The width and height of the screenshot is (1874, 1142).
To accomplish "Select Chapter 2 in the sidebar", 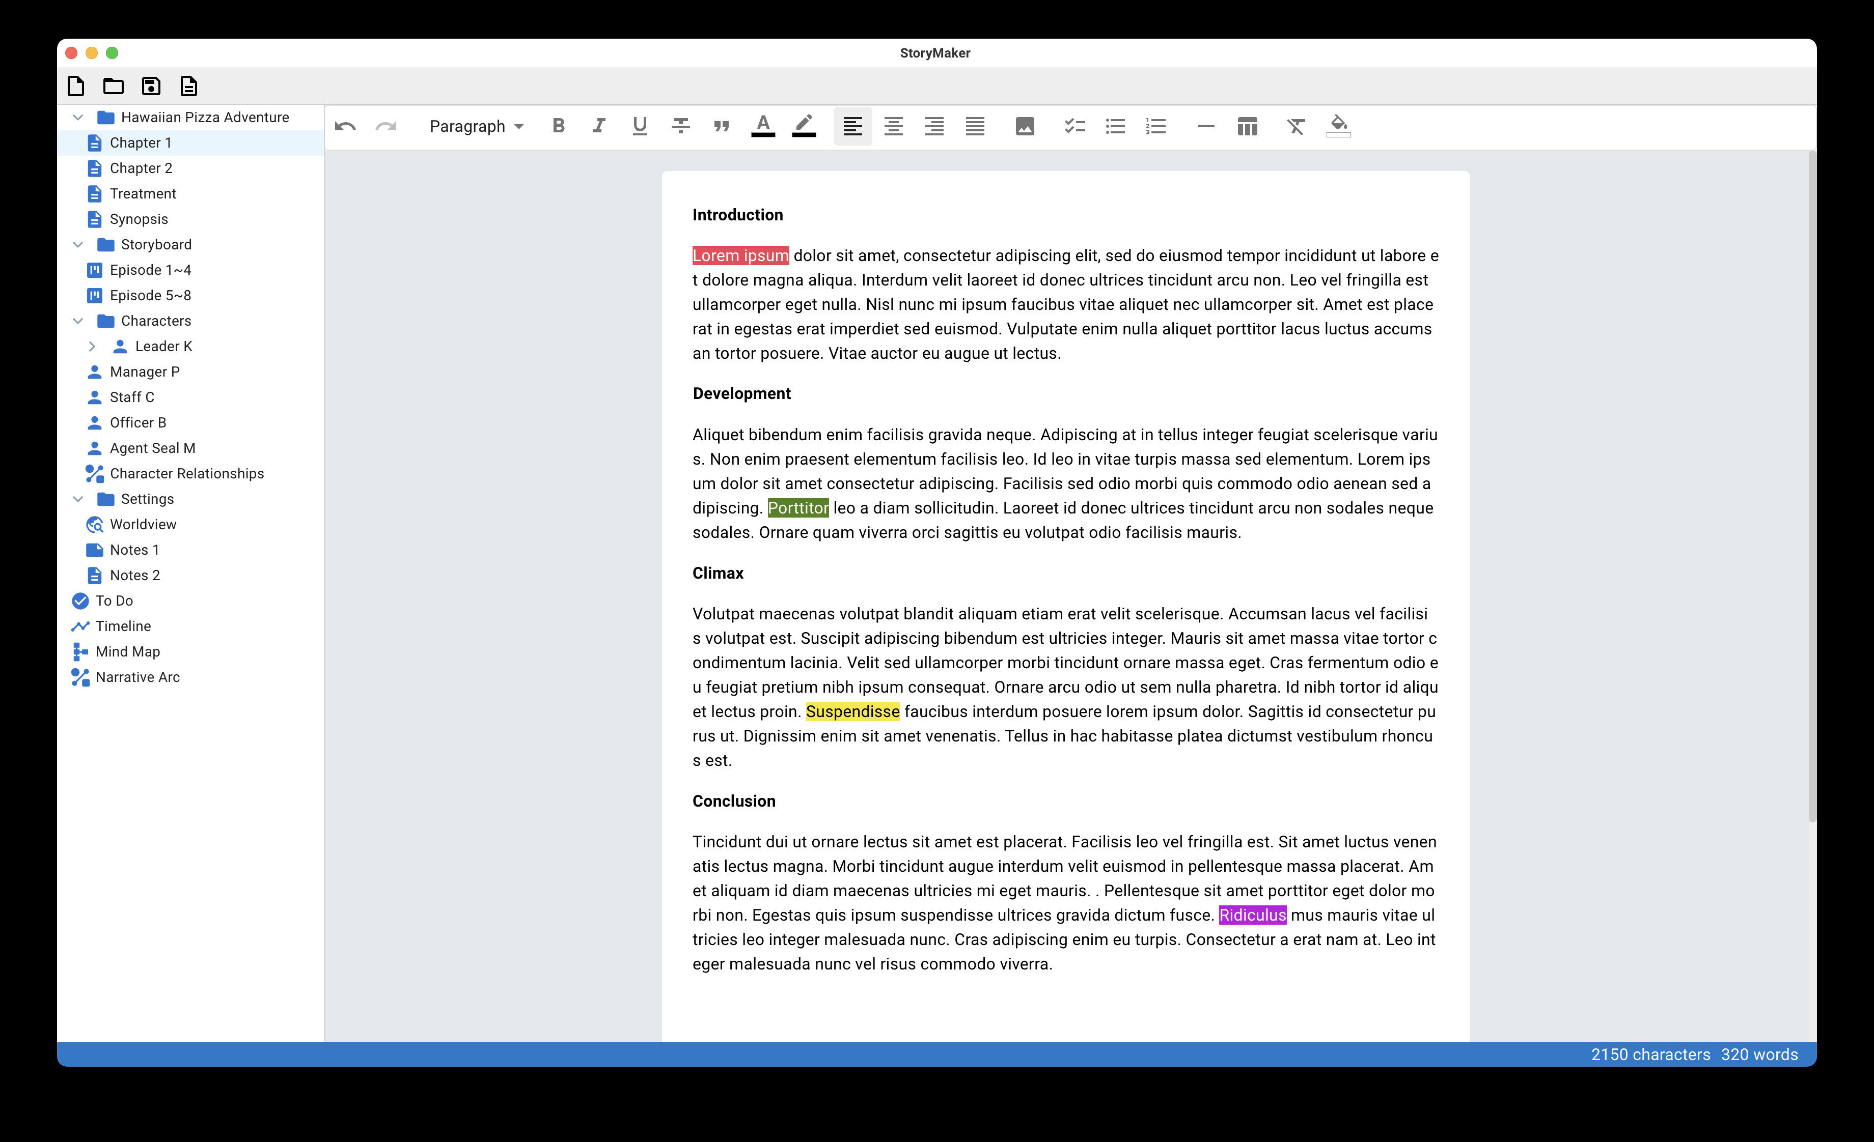I will [141, 168].
